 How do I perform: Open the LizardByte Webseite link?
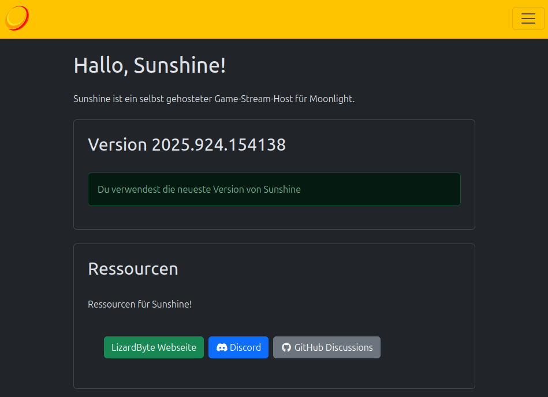(154, 347)
